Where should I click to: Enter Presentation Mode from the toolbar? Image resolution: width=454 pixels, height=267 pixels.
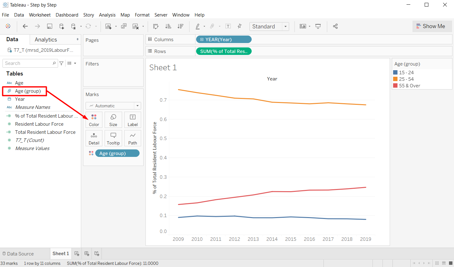[318, 26]
